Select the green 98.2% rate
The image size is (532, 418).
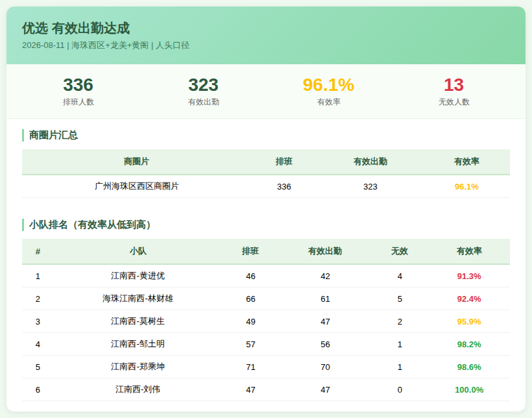[x=469, y=345]
